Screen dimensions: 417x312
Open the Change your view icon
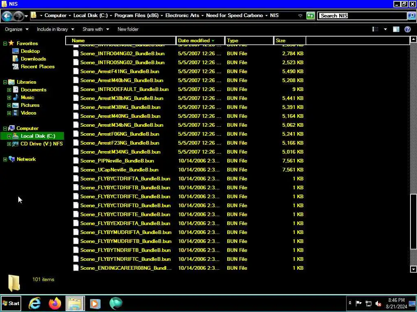(x=375, y=29)
